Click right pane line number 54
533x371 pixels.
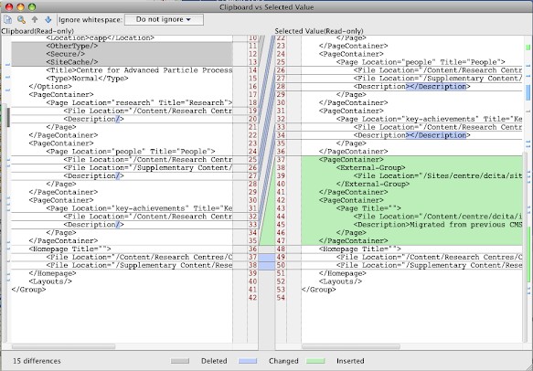click(281, 298)
